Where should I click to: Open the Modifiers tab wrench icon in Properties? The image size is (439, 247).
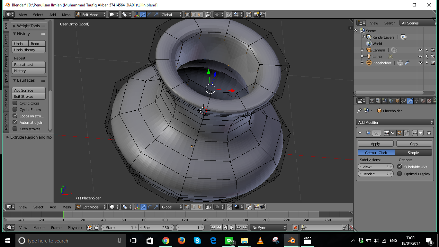pos(410,101)
